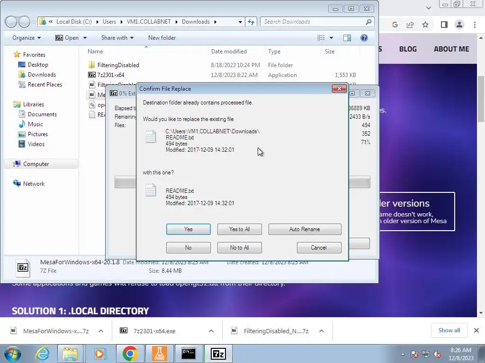
Task: Cancel the Confirm File Replace dialog
Action: [319, 248]
